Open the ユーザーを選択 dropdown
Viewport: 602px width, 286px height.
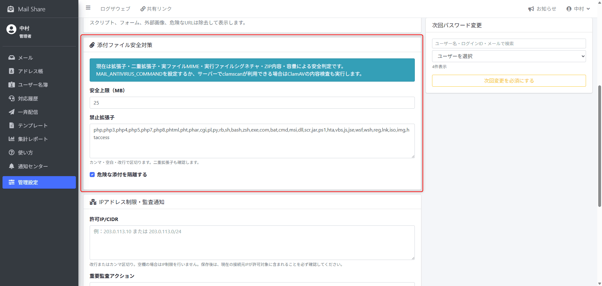pos(509,56)
